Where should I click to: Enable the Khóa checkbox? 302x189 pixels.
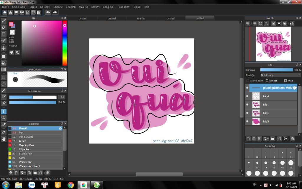[285, 81]
